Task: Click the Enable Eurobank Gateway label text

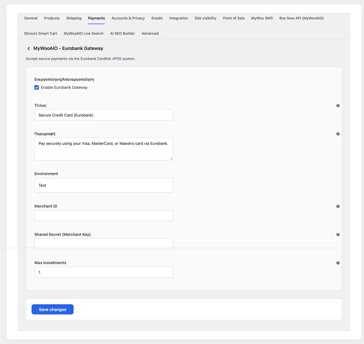Action: [64, 87]
